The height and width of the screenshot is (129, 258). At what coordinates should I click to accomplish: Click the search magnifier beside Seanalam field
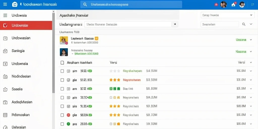point(244,24)
